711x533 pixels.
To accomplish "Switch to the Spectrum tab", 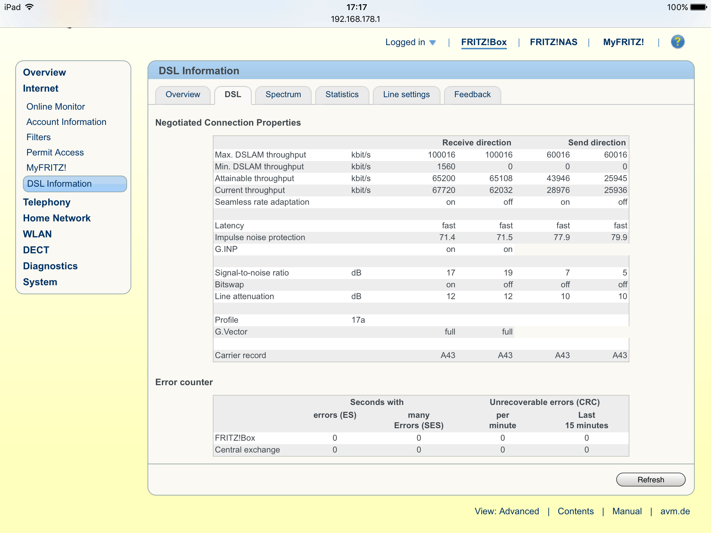I will click(x=283, y=94).
